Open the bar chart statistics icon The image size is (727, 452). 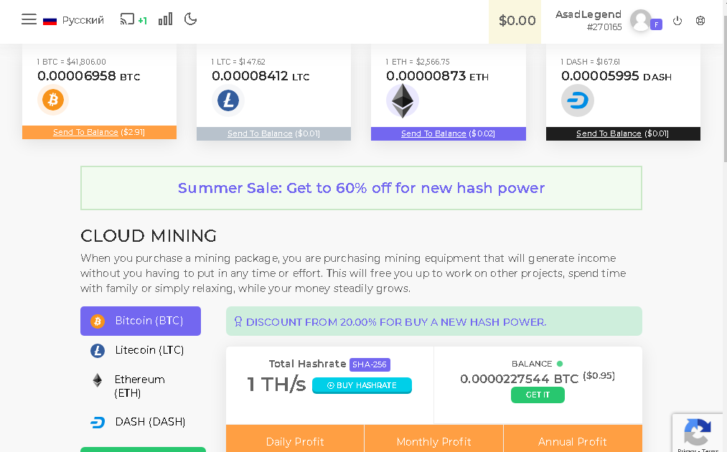[x=166, y=19]
